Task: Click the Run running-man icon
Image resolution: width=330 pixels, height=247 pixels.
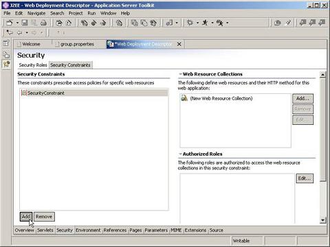Action: point(205,23)
